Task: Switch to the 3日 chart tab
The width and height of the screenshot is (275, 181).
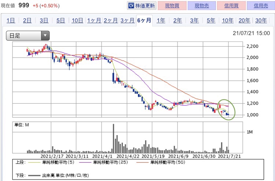Action: (44, 21)
